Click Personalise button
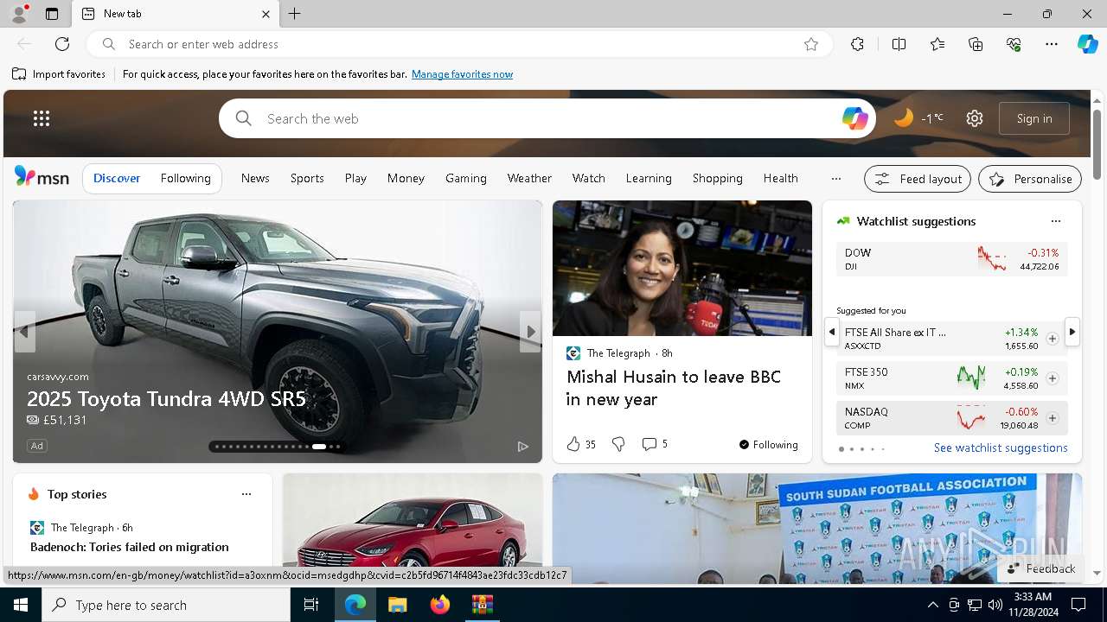 click(x=1030, y=179)
